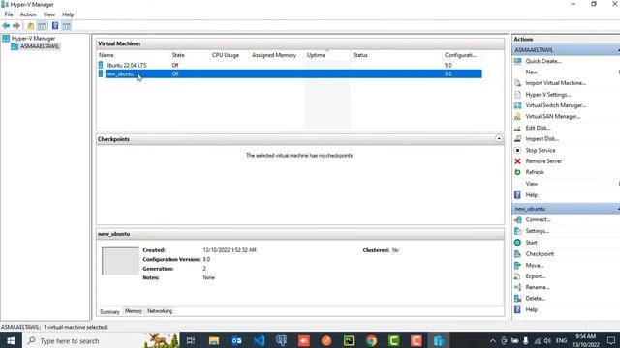The height and width of the screenshot is (348, 620).
Task: Open Inspect Disk action
Action: 542,139
